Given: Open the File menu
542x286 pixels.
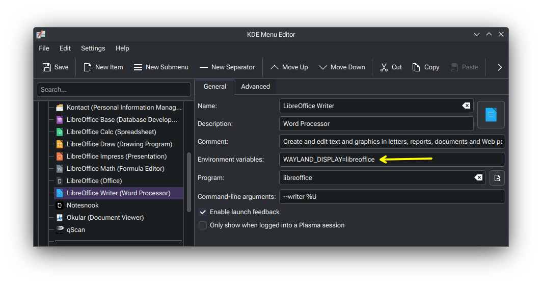Looking at the screenshot, I should click(x=44, y=48).
